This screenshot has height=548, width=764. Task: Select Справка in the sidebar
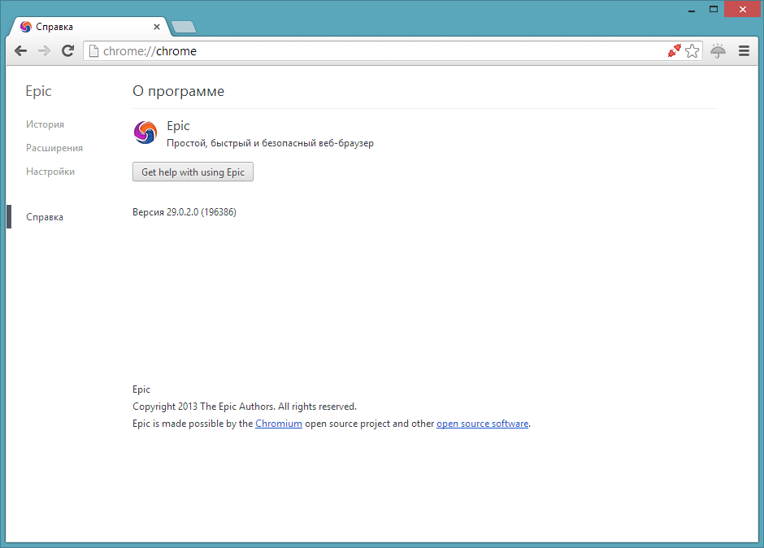(x=45, y=217)
